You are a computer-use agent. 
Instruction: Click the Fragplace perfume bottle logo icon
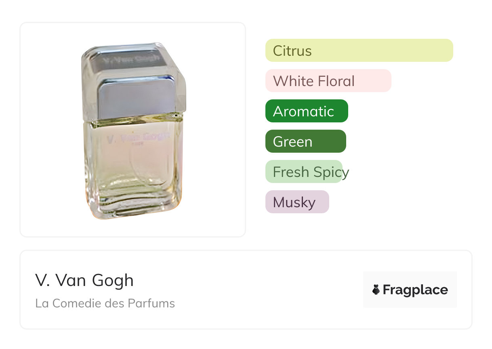pos(376,290)
